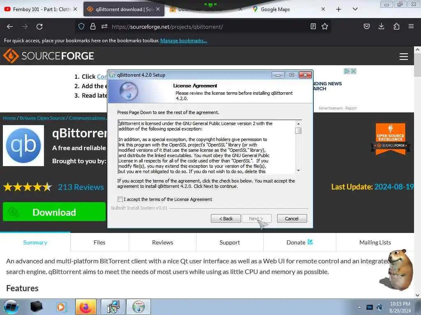List all tabs dropdown arrow
The image size is (421, 315).
tap(355, 9)
